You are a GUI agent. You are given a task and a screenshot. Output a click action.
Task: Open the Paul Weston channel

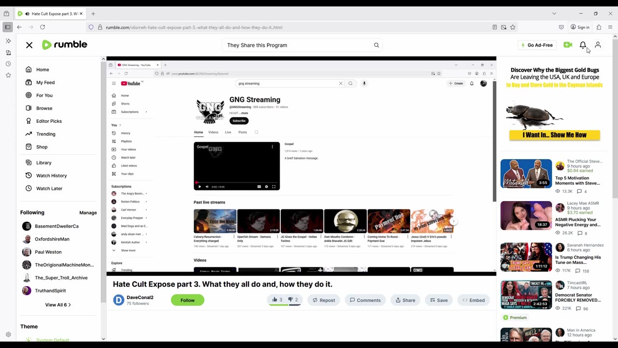point(48,252)
